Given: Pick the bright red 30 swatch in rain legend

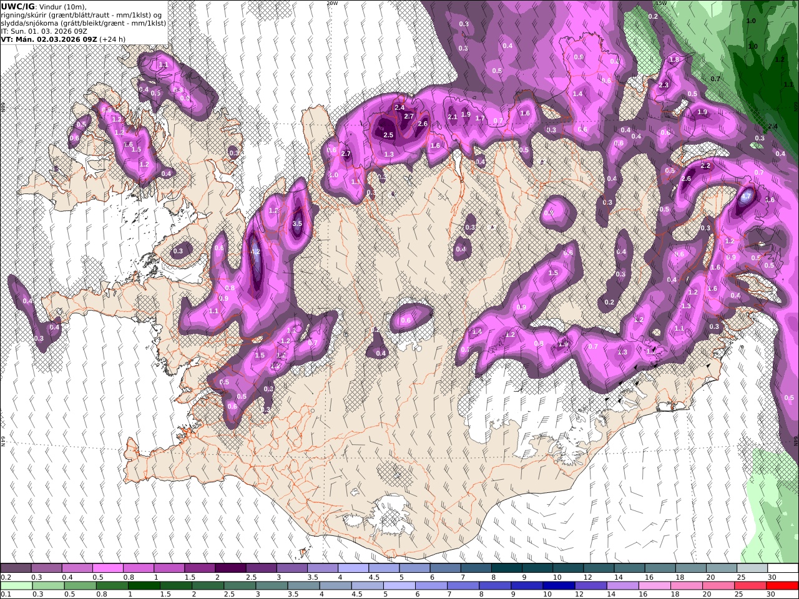Looking at the screenshot, I should coord(782,585).
